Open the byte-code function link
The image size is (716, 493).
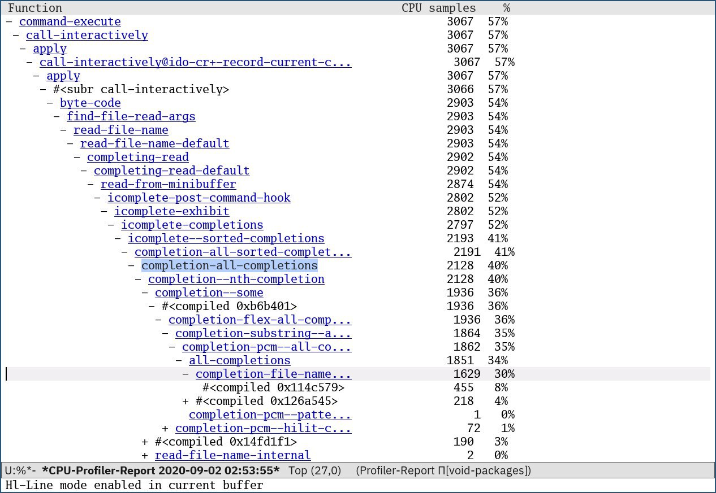click(x=90, y=103)
